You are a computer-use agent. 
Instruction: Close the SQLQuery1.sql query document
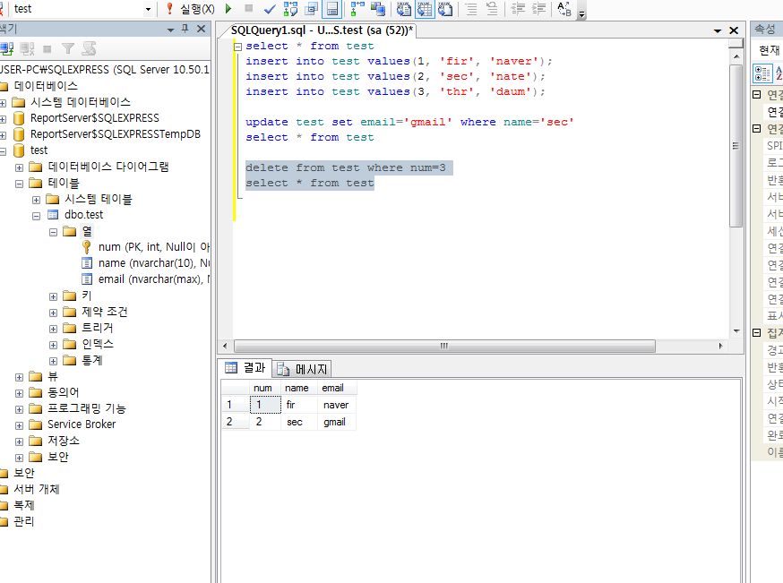(x=734, y=30)
